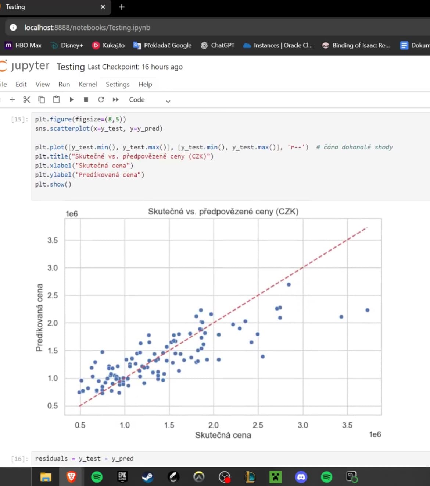Image resolution: width=430 pixels, height=486 pixels.
Task: Open the ChatGPT bookmark
Action: pos(218,45)
